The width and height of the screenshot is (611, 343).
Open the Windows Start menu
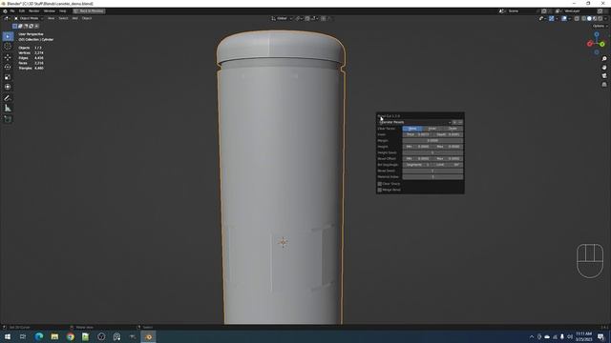8,336
